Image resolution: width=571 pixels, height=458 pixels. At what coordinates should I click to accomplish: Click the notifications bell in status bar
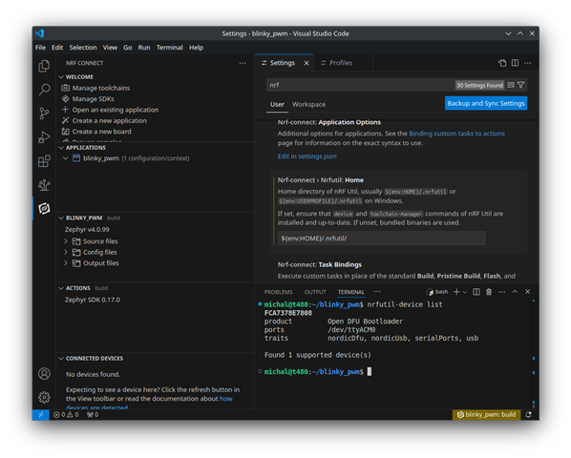[x=528, y=415]
